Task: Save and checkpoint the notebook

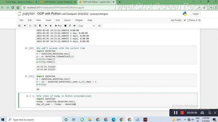Action: [x=19, y=26]
